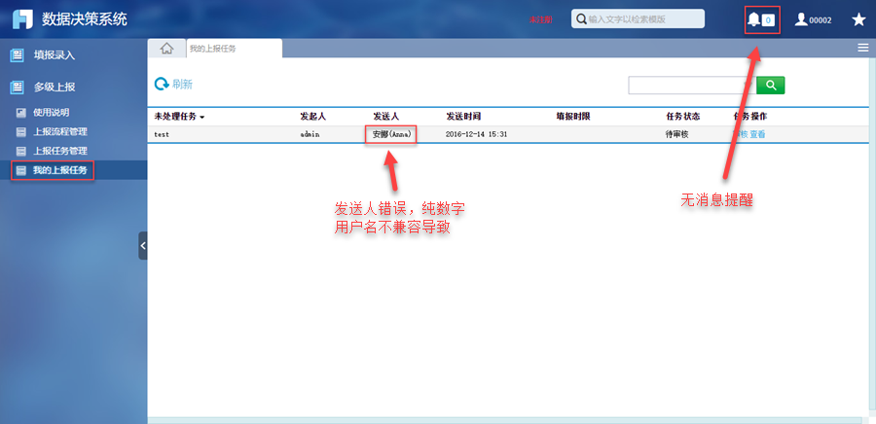This screenshot has width=876, height=424.
Task: Switch to the 我的上报任务 tab
Action: (x=234, y=49)
